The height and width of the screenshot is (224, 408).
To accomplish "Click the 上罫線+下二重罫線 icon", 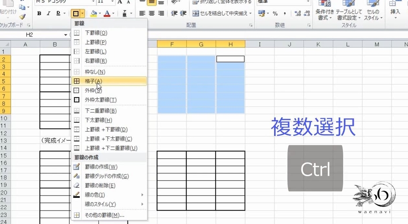I will click(76, 148).
